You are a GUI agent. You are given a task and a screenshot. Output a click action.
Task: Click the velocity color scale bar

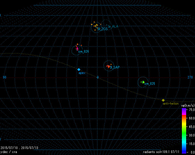tap(184, 130)
